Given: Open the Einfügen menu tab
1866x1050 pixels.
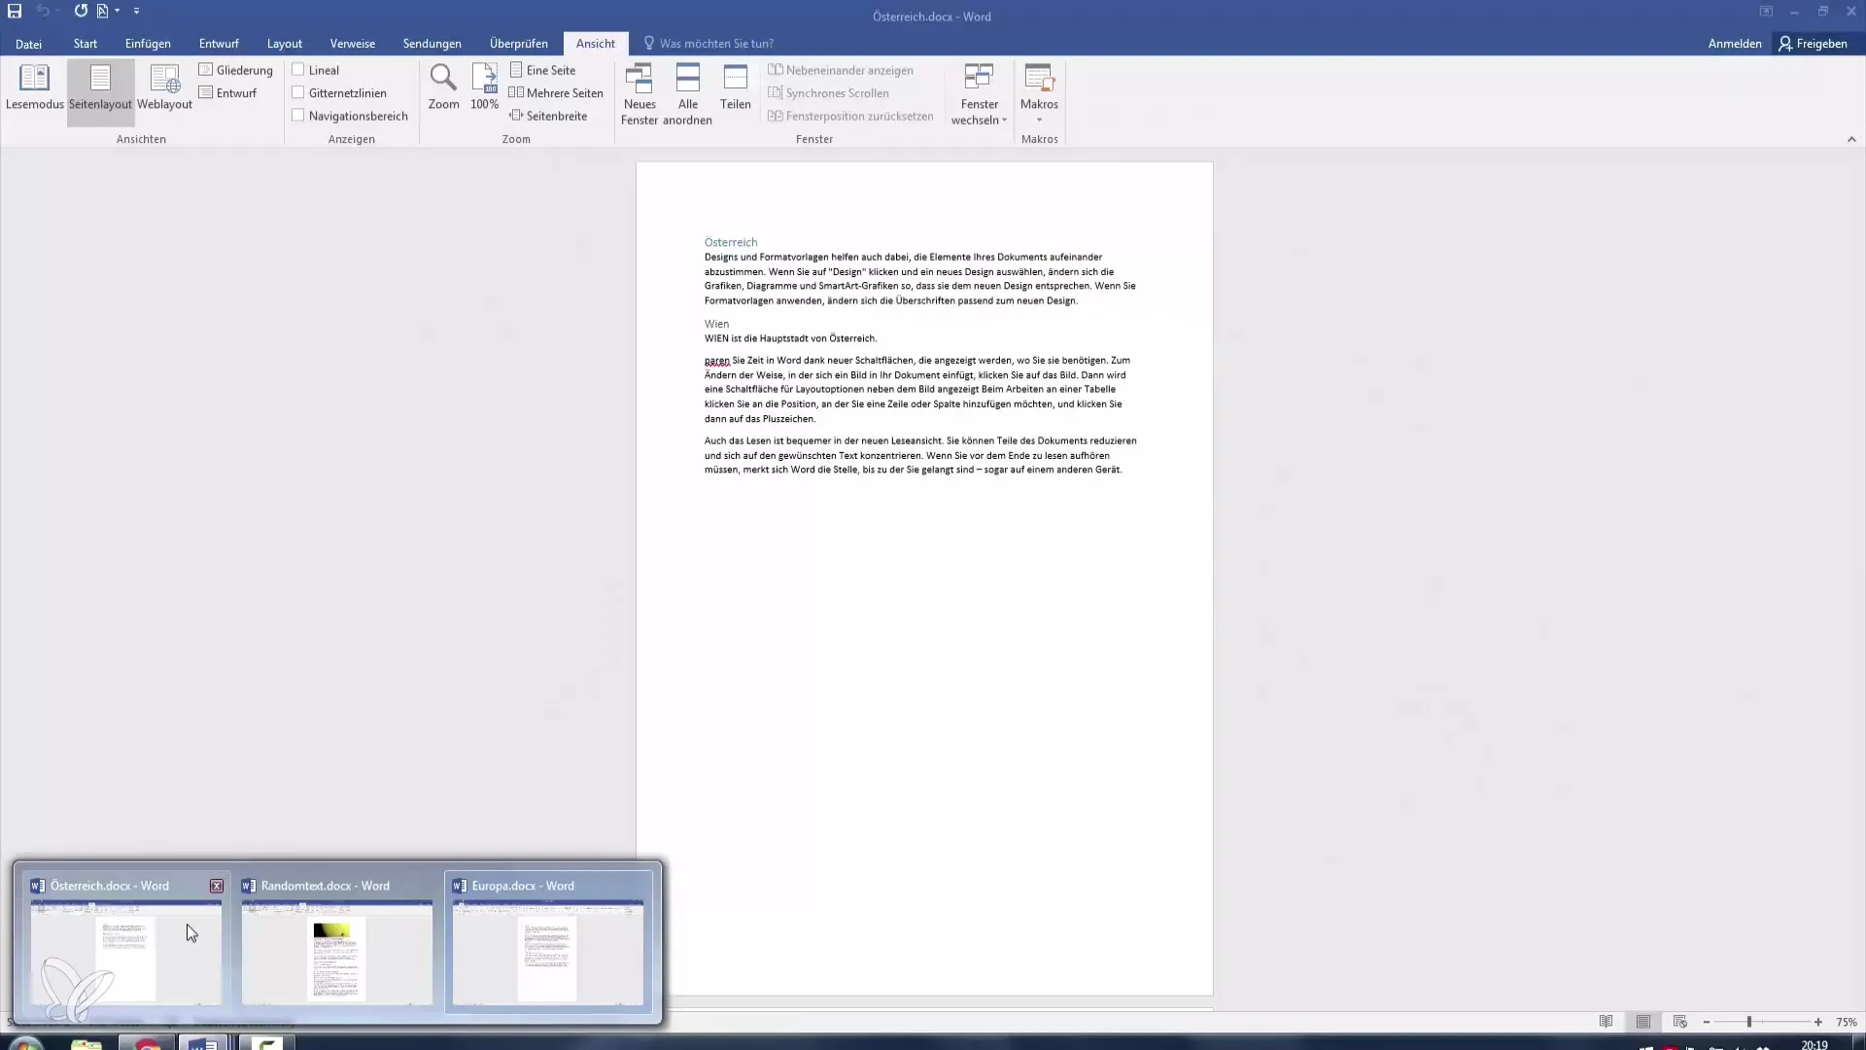Looking at the screenshot, I should click(x=148, y=43).
